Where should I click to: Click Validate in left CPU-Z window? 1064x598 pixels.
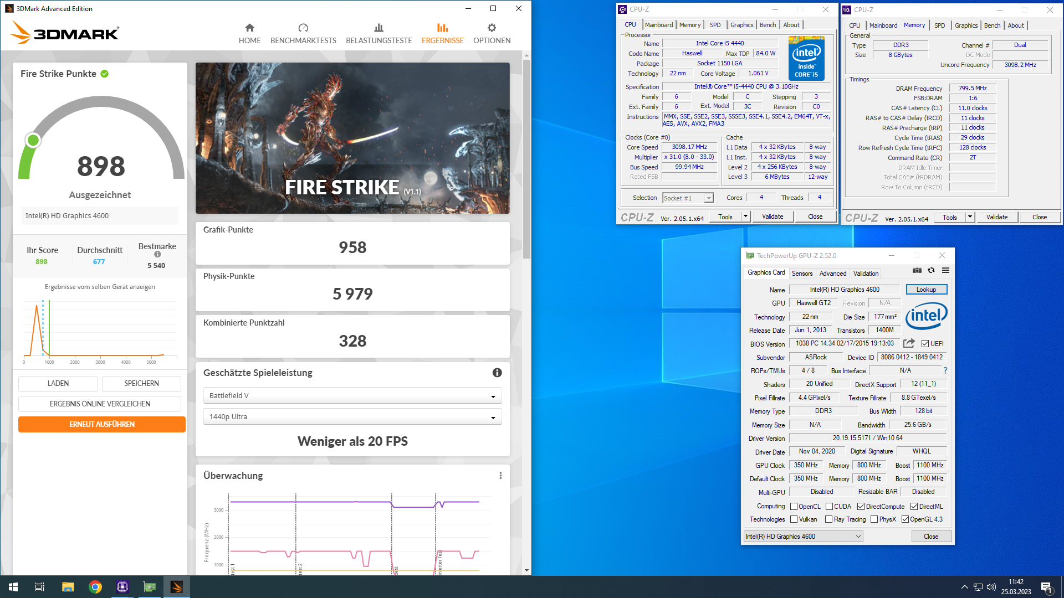pos(773,216)
